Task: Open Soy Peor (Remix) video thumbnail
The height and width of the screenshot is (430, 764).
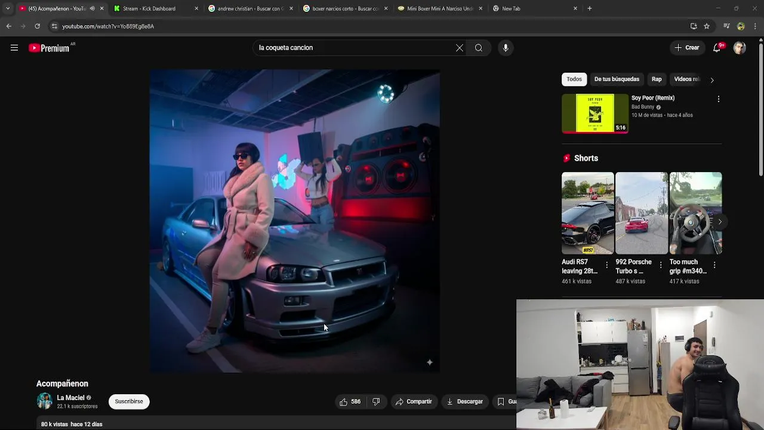Action: coord(595,113)
